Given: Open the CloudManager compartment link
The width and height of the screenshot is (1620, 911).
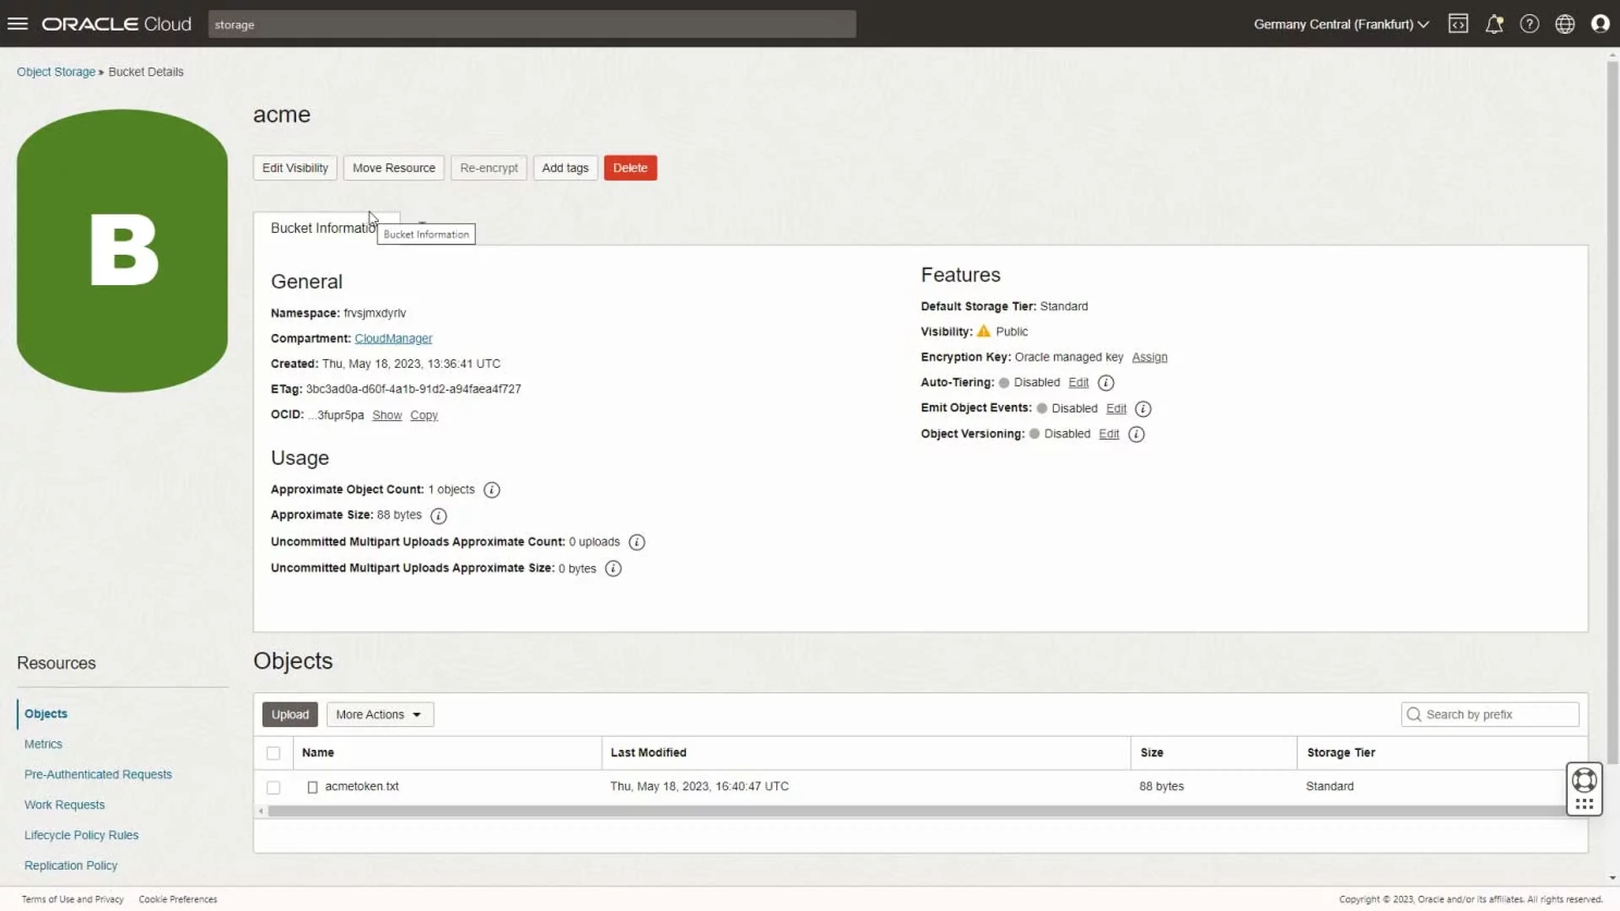Looking at the screenshot, I should click(x=393, y=338).
